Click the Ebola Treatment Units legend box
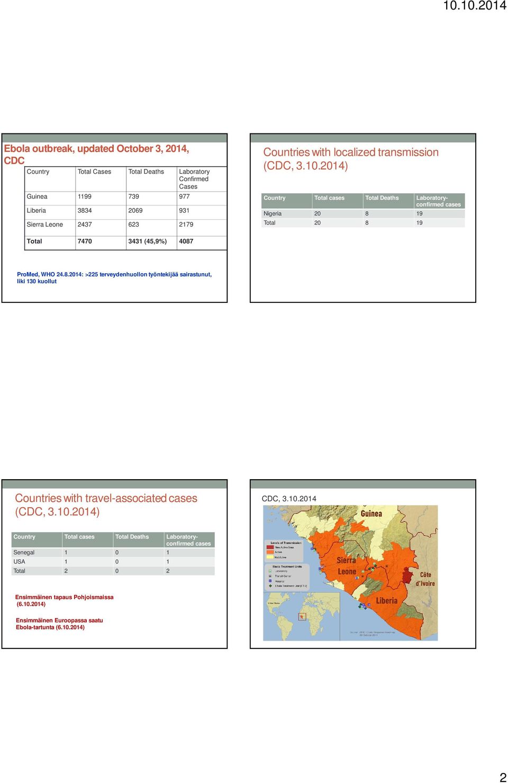Screen dimensions: 508x783 pyautogui.click(x=287, y=577)
